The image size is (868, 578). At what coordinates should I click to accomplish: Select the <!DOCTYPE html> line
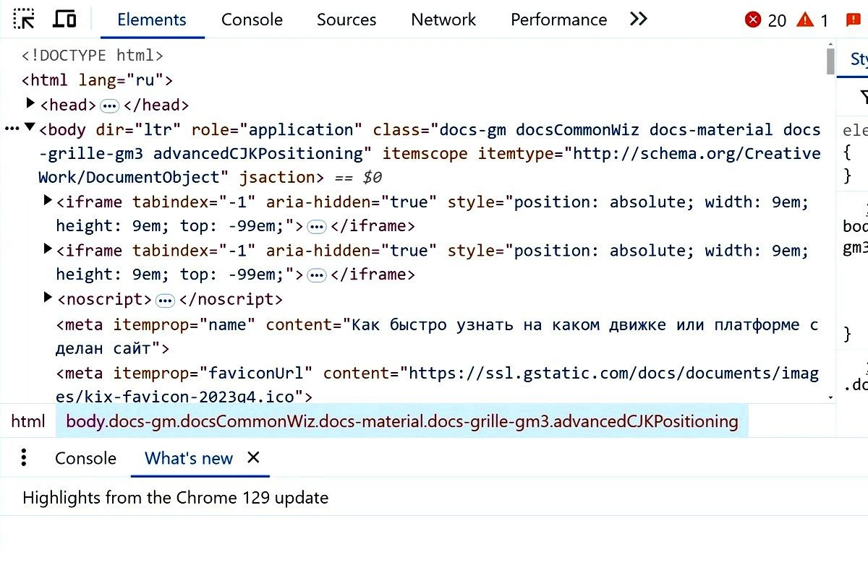click(93, 56)
